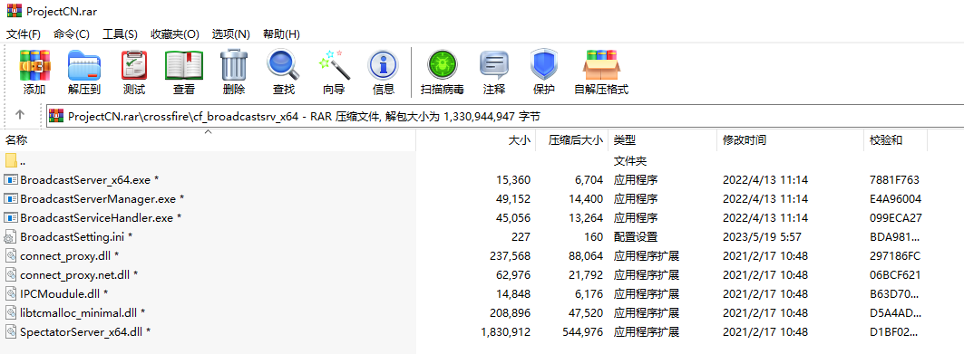964x354 pixels.
Task: Click IPCMoudule.dll file icon
Action: click(11, 294)
